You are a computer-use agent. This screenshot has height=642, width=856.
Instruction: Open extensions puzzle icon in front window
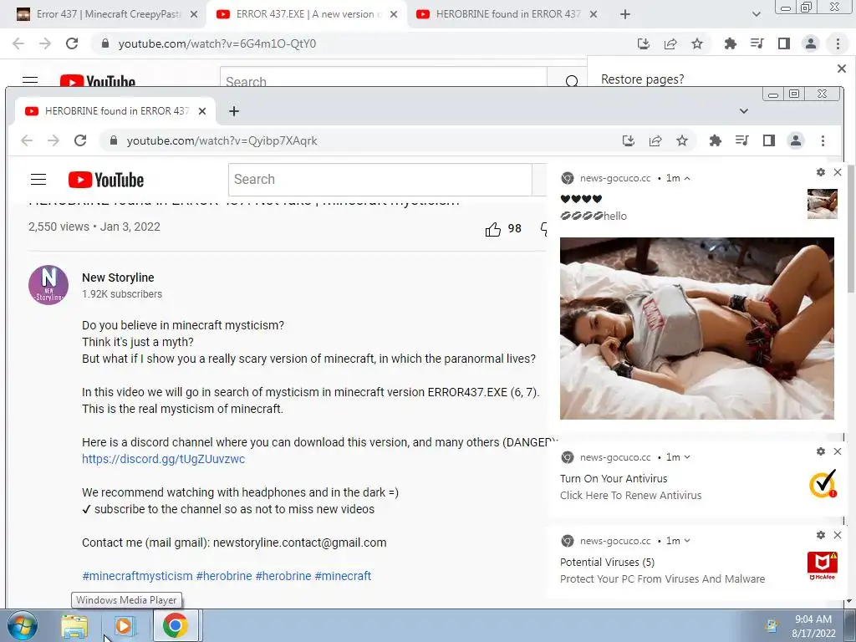716,140
